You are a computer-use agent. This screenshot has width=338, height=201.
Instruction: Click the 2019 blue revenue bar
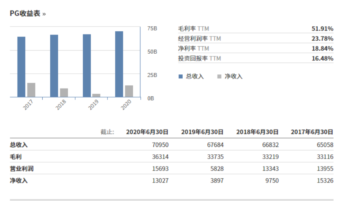(87, 66)
